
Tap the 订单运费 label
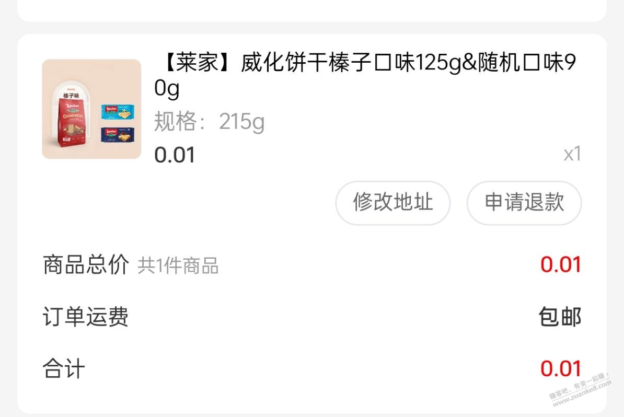(86, 317)
